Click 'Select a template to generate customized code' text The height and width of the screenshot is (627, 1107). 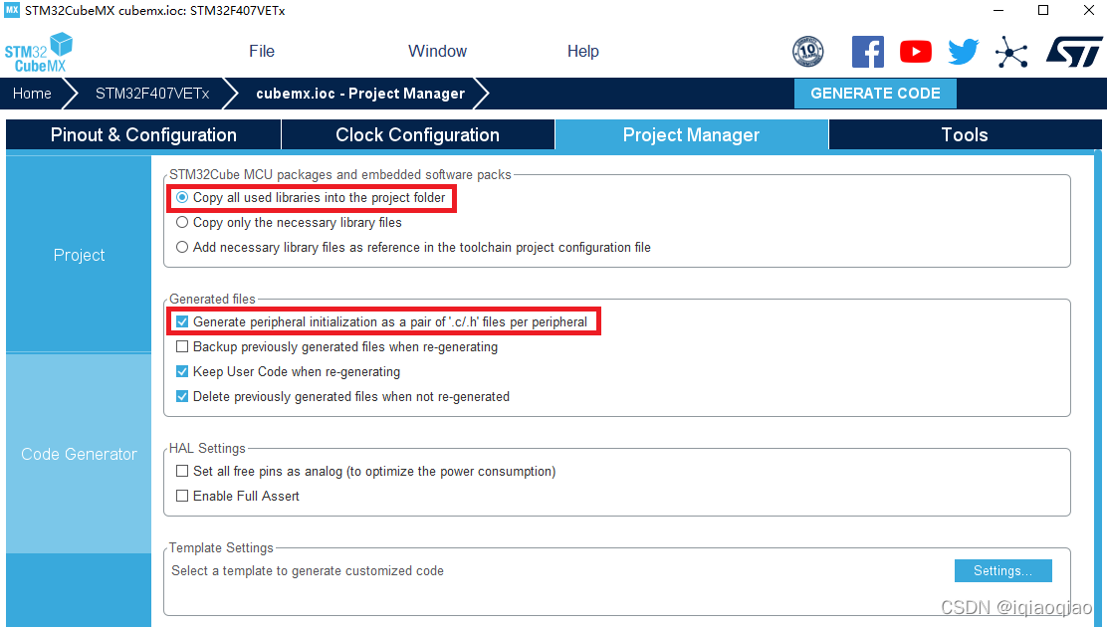click(x=308, y=570)
